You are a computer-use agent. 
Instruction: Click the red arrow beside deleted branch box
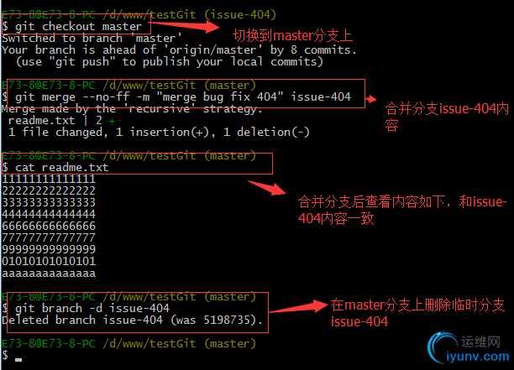pyautogui.click(x=298, y=306)
